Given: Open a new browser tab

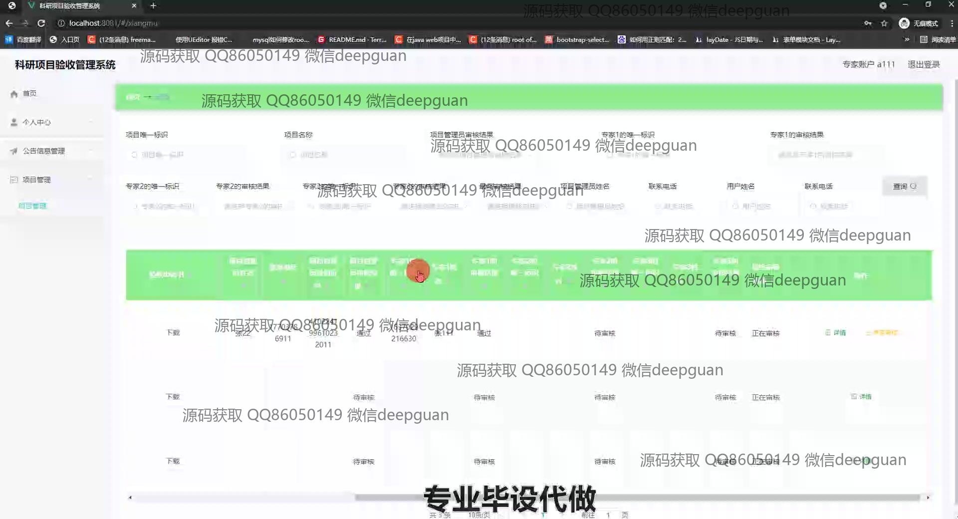Looking at the screenshot, I should [x=153, y=5].
